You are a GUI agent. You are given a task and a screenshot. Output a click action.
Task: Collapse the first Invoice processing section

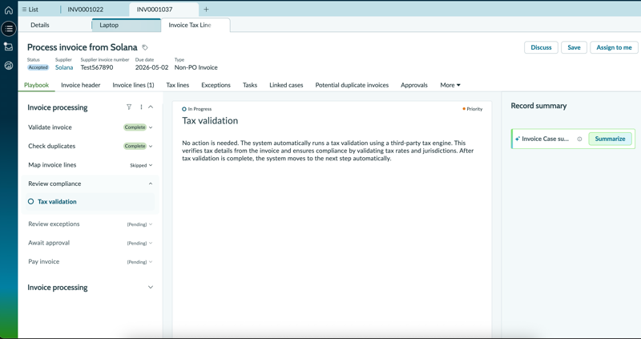click(x=151, y=107)
